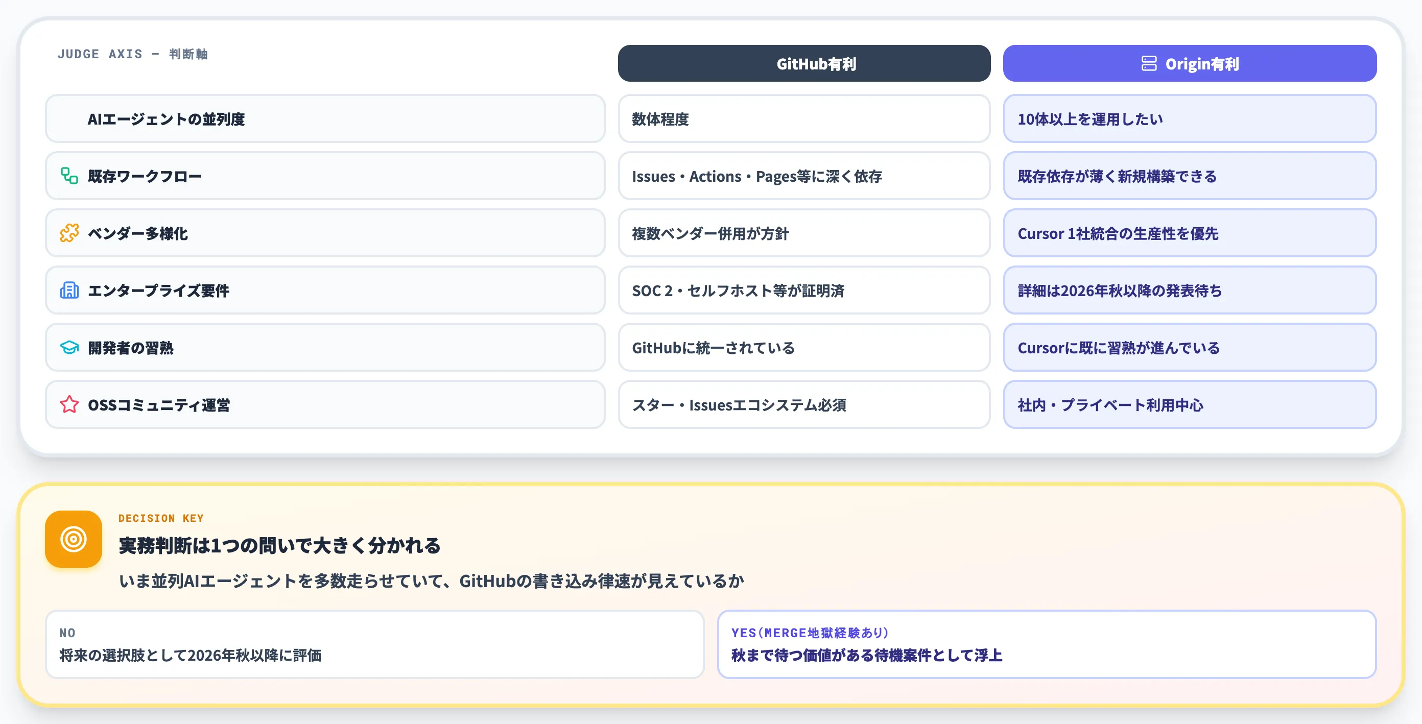Image resolution: width=1422 pixels, height=724 pixels.
Task: Click the エンタープライズ要件 row label
Action: [325, 290]
